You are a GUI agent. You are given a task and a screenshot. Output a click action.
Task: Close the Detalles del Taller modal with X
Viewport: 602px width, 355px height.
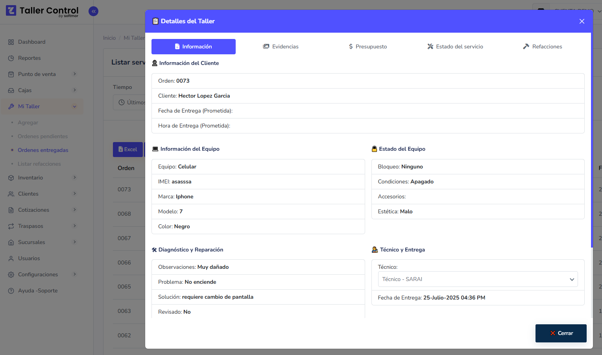tap(582, 21)
